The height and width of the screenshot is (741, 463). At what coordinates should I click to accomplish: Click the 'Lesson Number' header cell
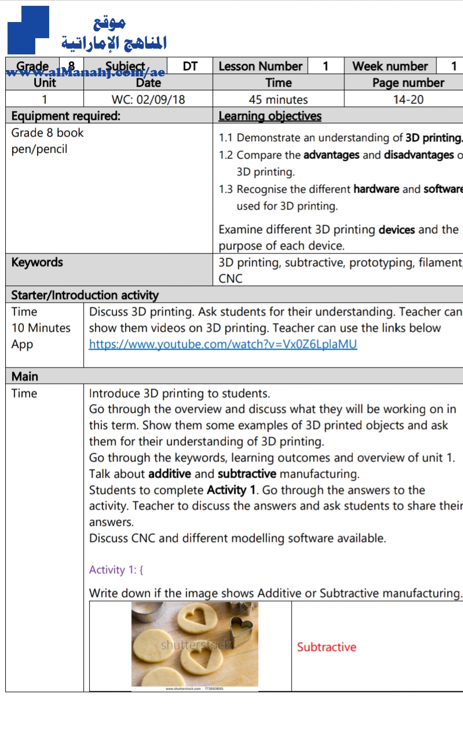[260, 66]
